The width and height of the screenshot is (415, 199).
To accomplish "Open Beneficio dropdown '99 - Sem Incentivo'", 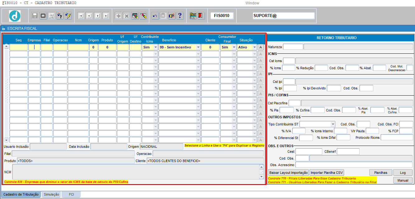I will [x=198, y=47].
